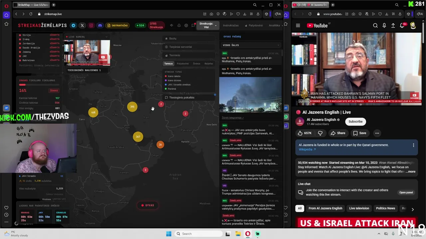Open the Žiūrėti telegramoje link

click(x=233, y=118)
